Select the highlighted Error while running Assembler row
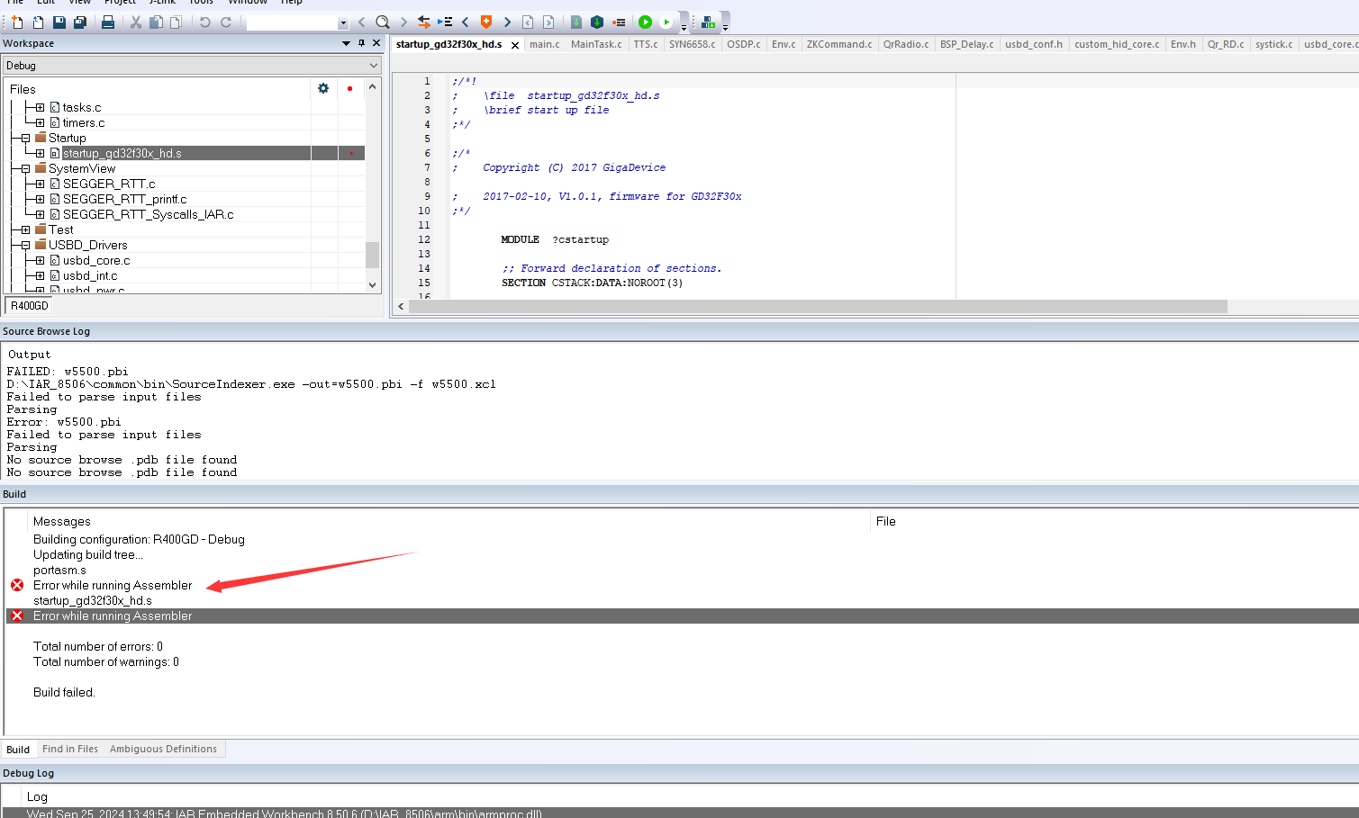 tap(682, 616)
